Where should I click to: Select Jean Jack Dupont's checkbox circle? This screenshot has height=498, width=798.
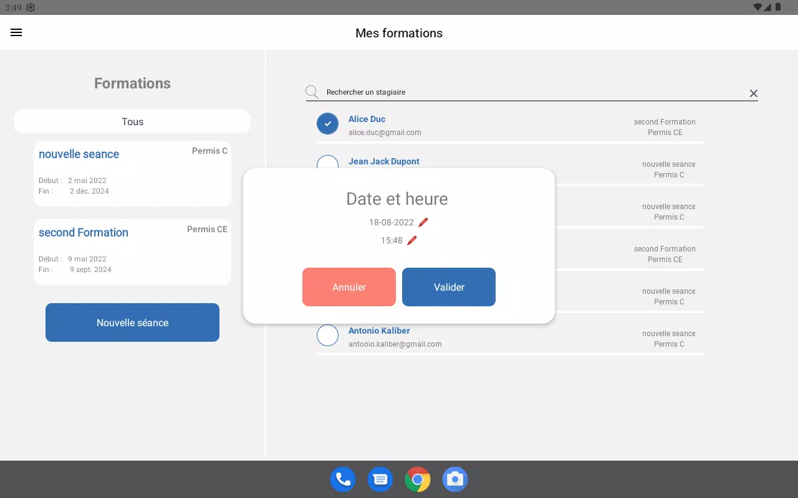coord(328,163)
